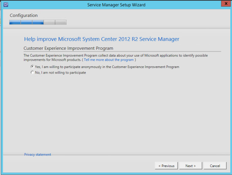Viewport: 232px width, 175px height.
Task: Click the Configuration step heading
Action: tap(24, 15)
